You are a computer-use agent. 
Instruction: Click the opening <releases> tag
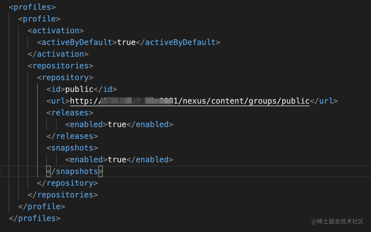click(70, 112)
